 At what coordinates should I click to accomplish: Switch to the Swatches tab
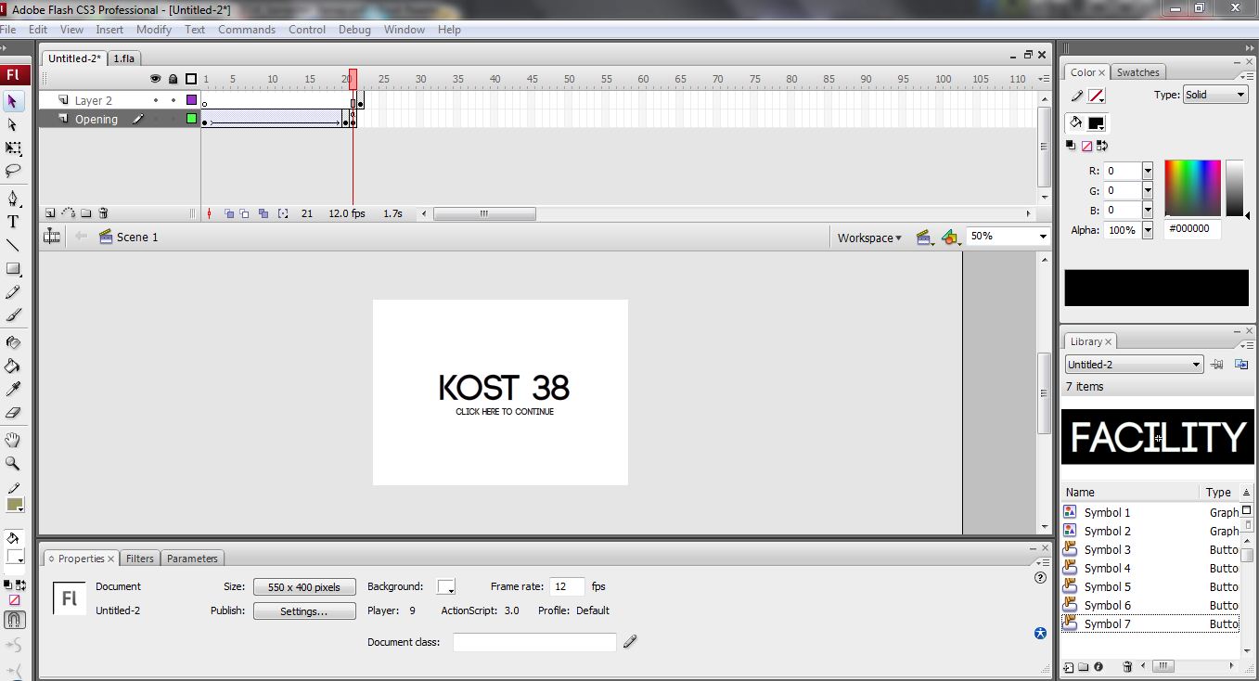click(1137, 72)
